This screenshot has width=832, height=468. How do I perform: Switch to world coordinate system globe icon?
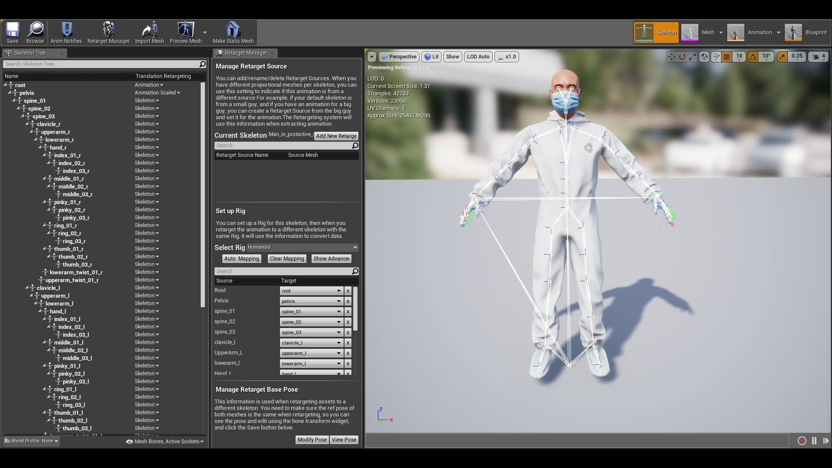coord(704,57)
